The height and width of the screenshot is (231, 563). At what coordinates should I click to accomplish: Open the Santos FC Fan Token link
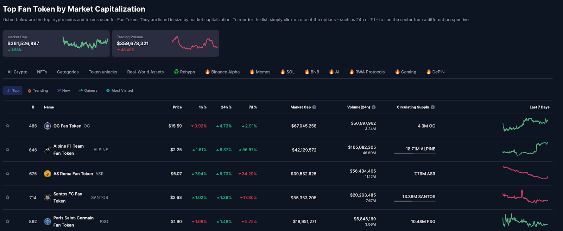68,198
